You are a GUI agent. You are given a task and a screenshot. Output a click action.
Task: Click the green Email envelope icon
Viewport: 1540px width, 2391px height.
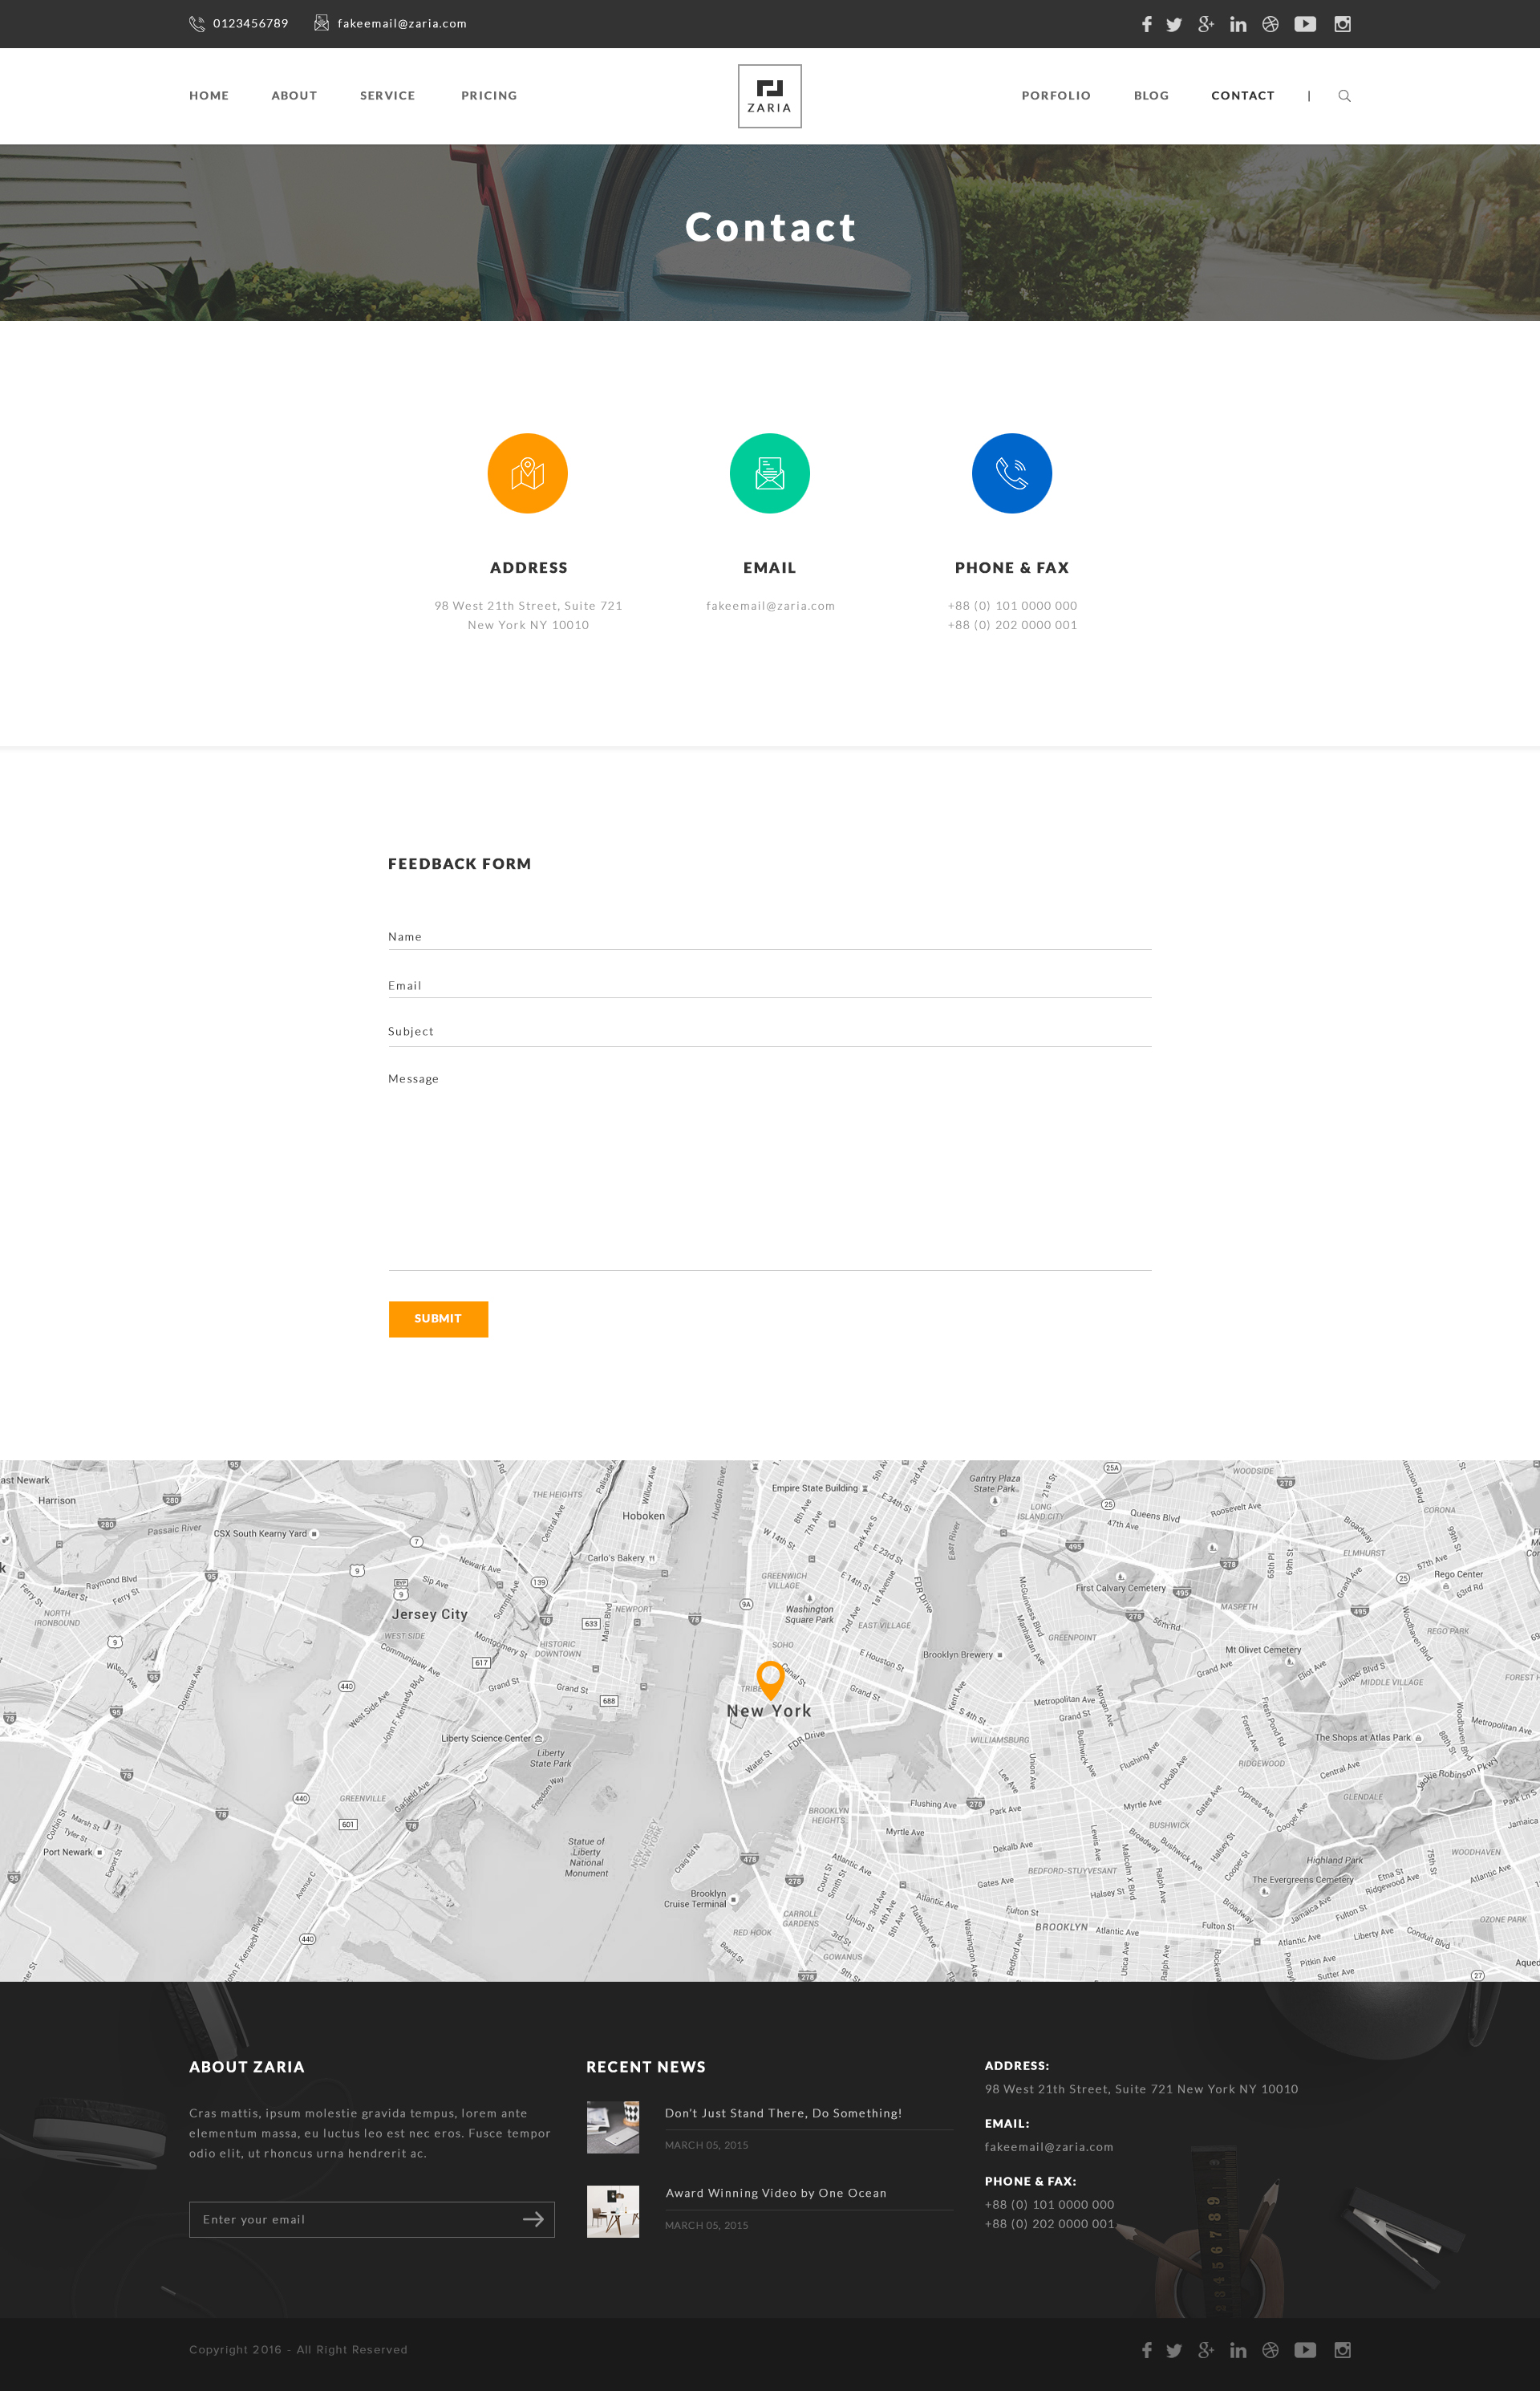coord(769,473)
